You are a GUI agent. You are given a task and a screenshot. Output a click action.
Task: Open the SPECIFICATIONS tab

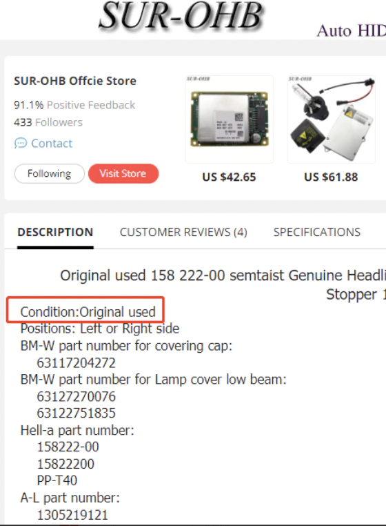tap(317, 232)
